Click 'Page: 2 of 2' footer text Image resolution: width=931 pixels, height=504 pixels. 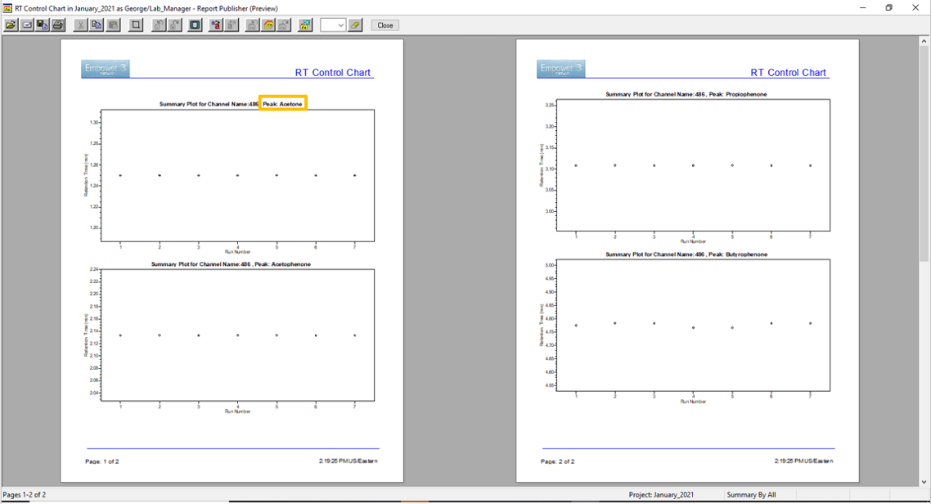pos(557,461)
